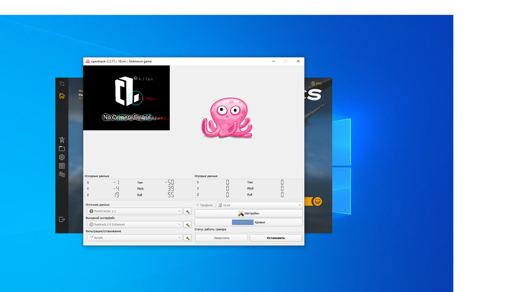This screenshot has width=519, height=292.
Task: Open Home icon in the launcher window sidebar
Action: click(x=62, y=96)
